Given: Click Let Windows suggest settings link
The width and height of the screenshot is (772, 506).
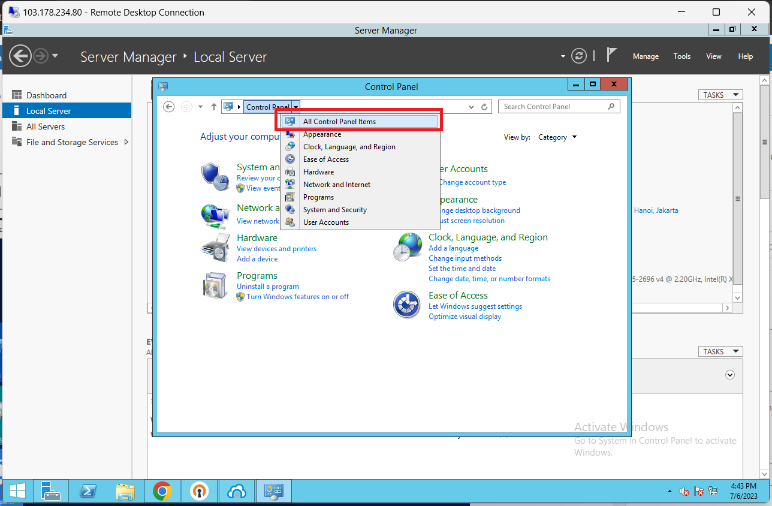Looking at the screenshot, I should click(475, 306).
